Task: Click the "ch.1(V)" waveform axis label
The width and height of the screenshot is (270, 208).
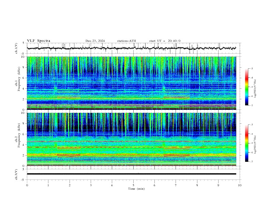Action: click(16, 48)
